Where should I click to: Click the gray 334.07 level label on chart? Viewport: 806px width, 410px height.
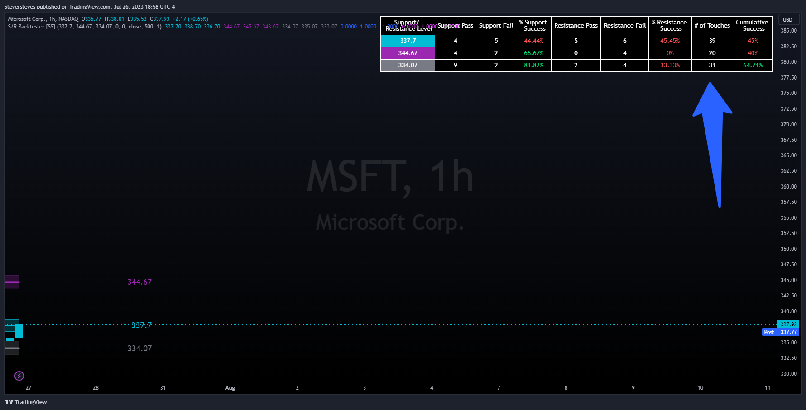click(x=139, y=349)
